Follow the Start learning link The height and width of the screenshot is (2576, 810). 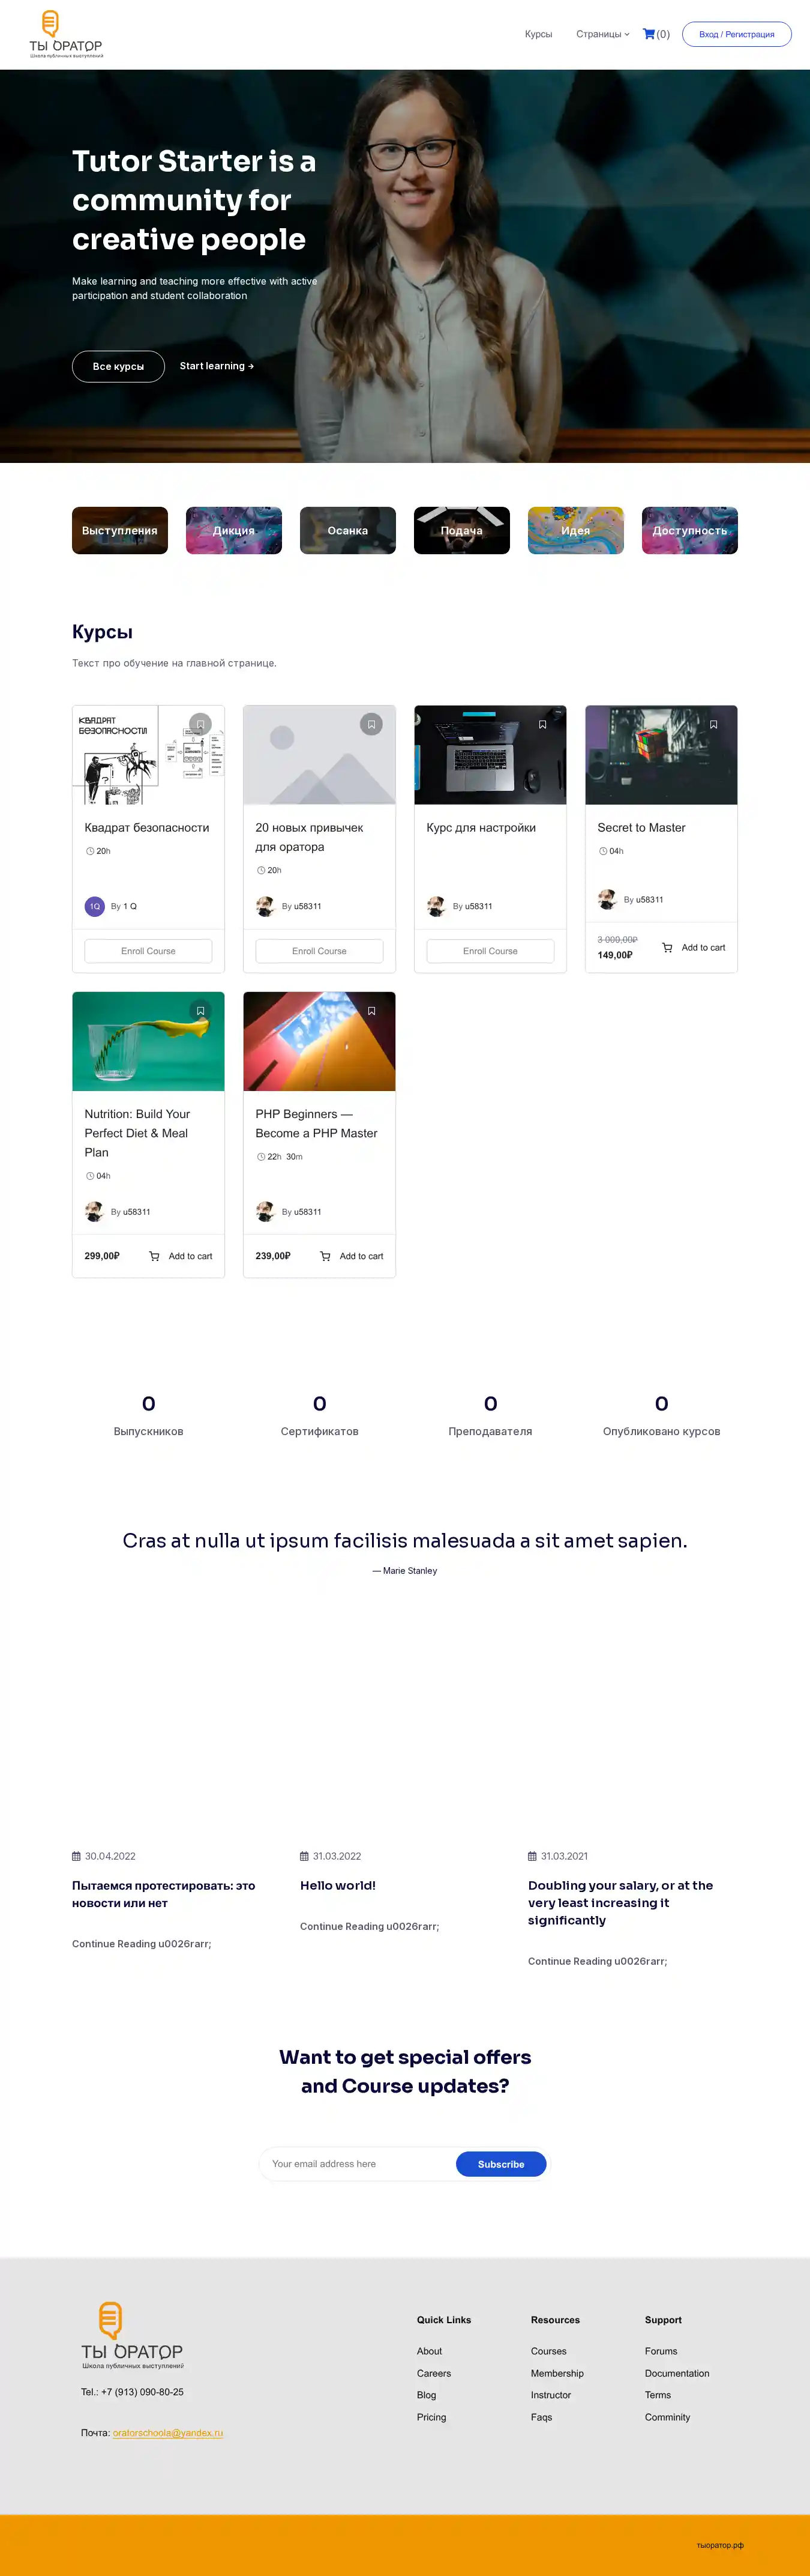click(x=217, y=366)
